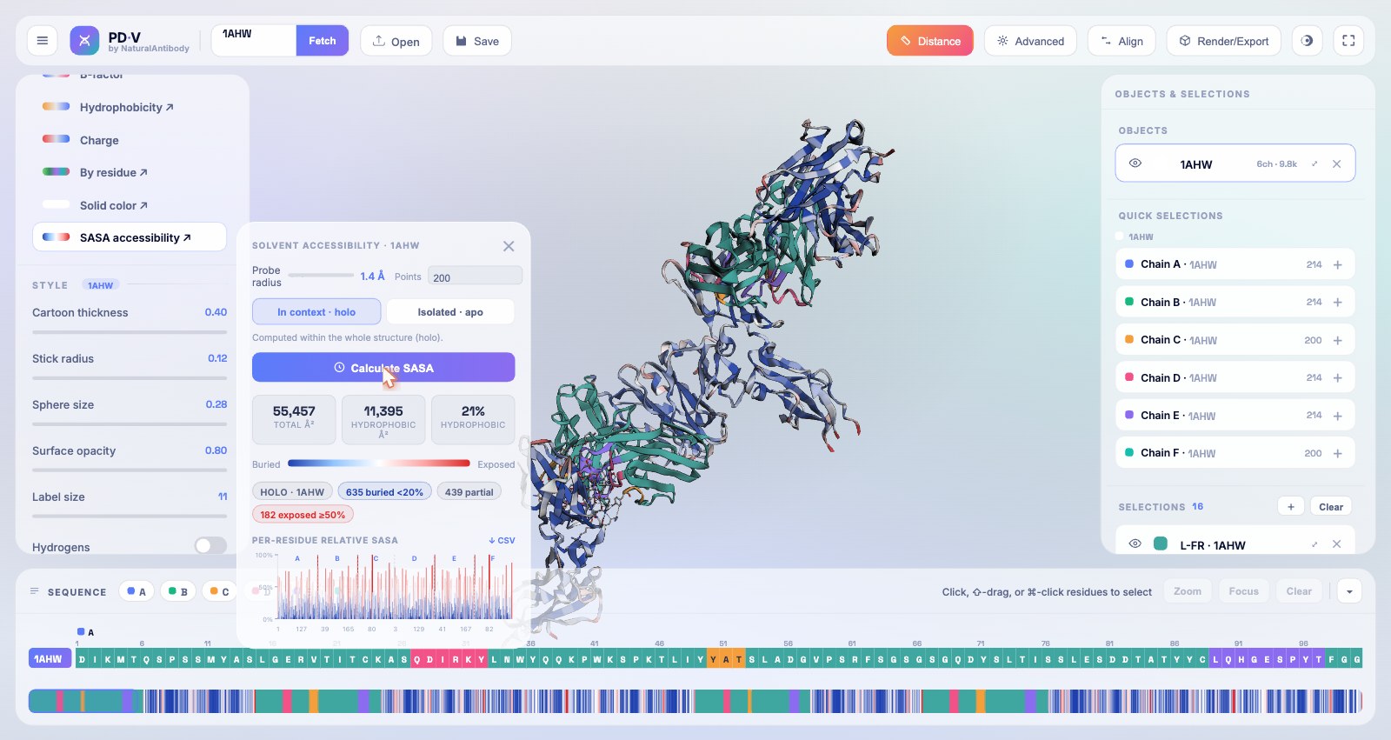The image size is (1391, 740).
Task: Click the new selection plus button
Action: point(1290,507)
